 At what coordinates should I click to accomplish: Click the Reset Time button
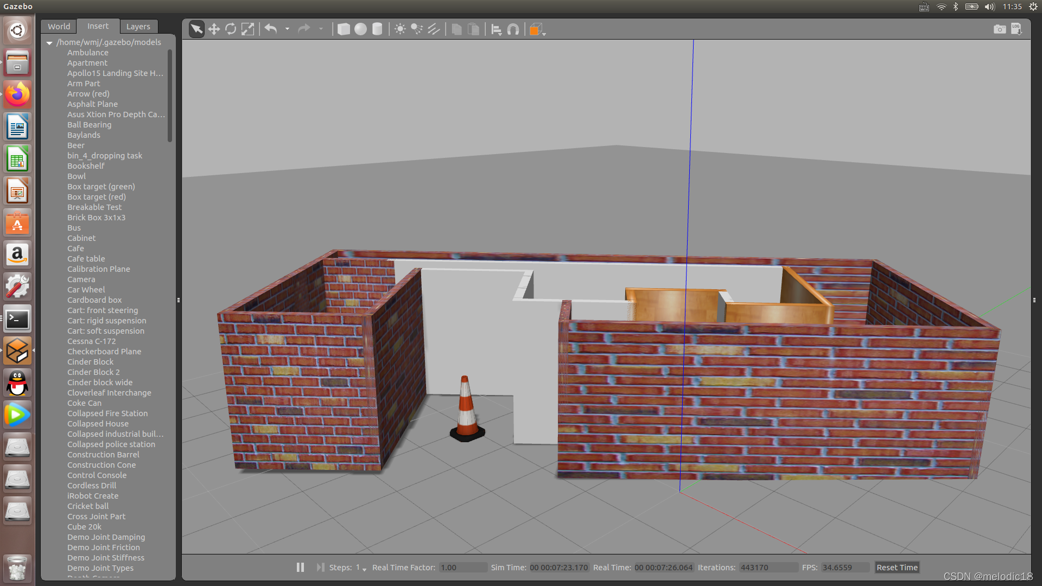click(898, 568)
